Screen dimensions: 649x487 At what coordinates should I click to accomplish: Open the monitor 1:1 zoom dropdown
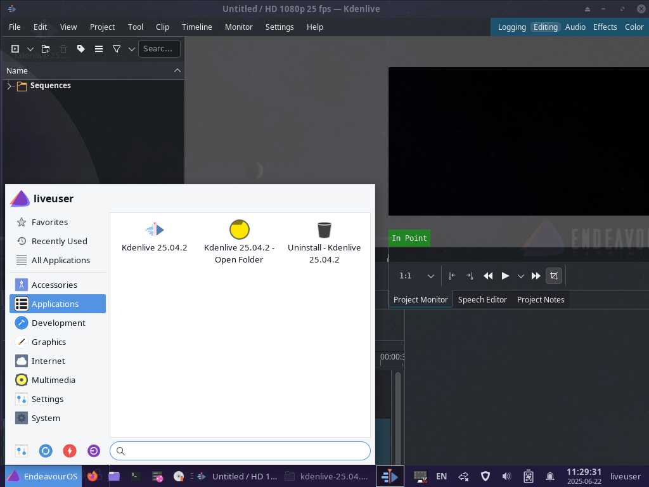click(416, 276)
